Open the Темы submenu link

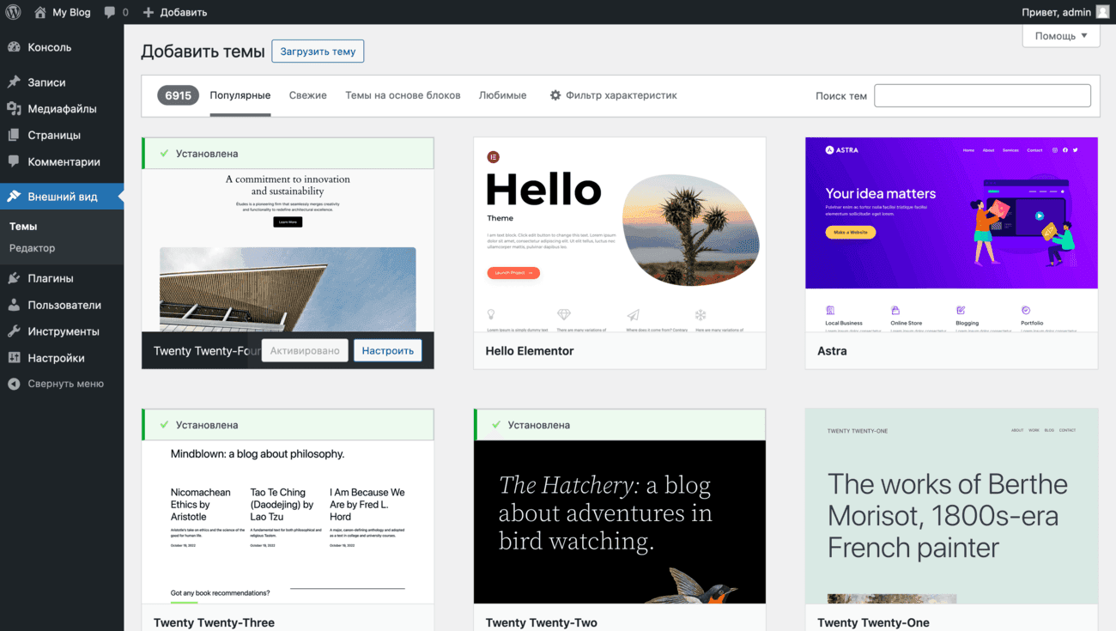coord(23,227)
